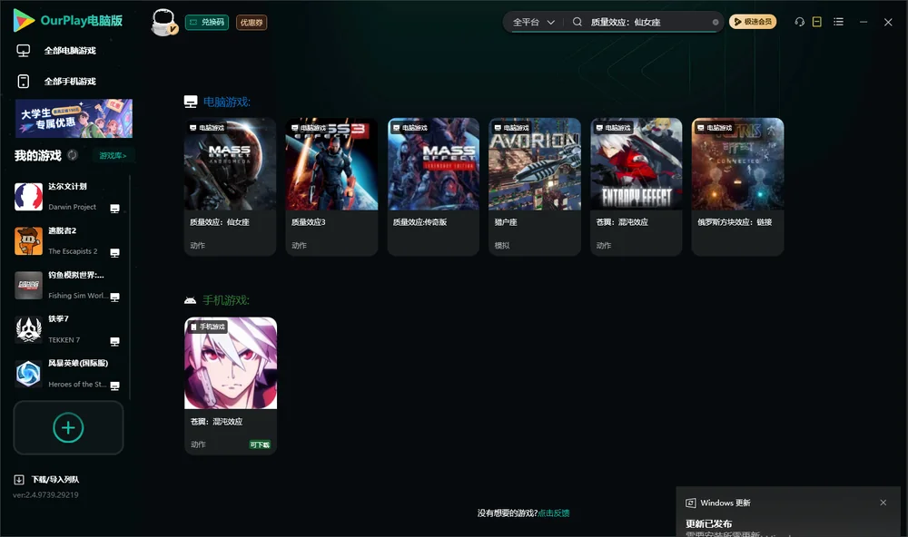Minimize the OurPlay window
Viewport: 908px width, 537px height.
click(x=864, y=22)
